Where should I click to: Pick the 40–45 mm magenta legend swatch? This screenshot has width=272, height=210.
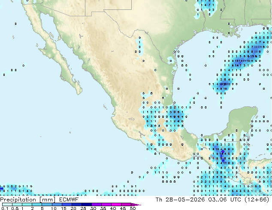[116, 204]
